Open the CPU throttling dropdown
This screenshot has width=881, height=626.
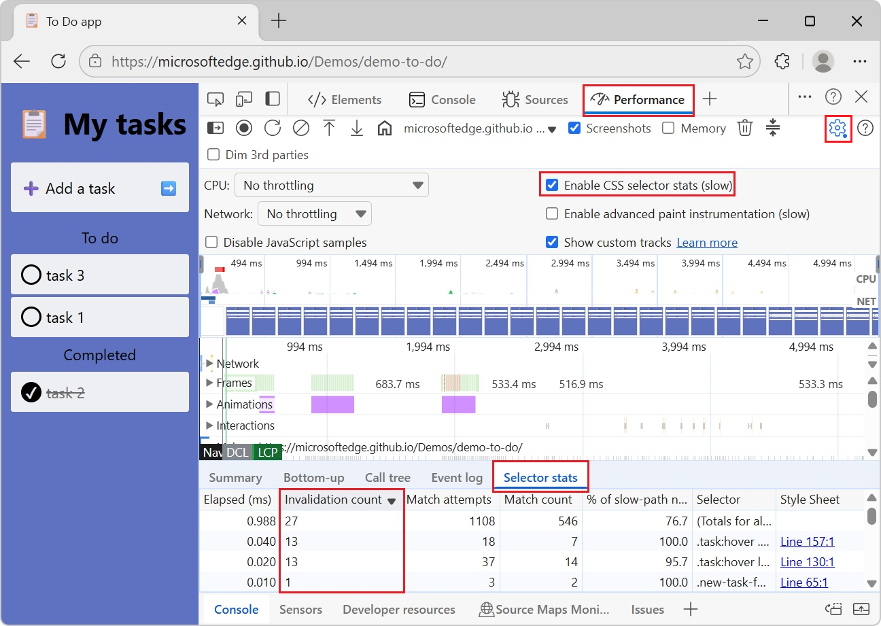(x=332, y=184)
